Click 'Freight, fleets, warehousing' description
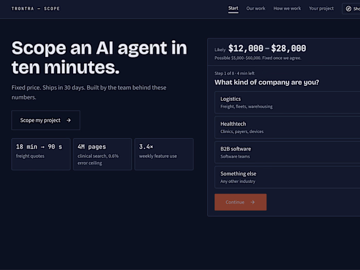The width and height of the screenshot is (360, 270). tap(246, 106)
